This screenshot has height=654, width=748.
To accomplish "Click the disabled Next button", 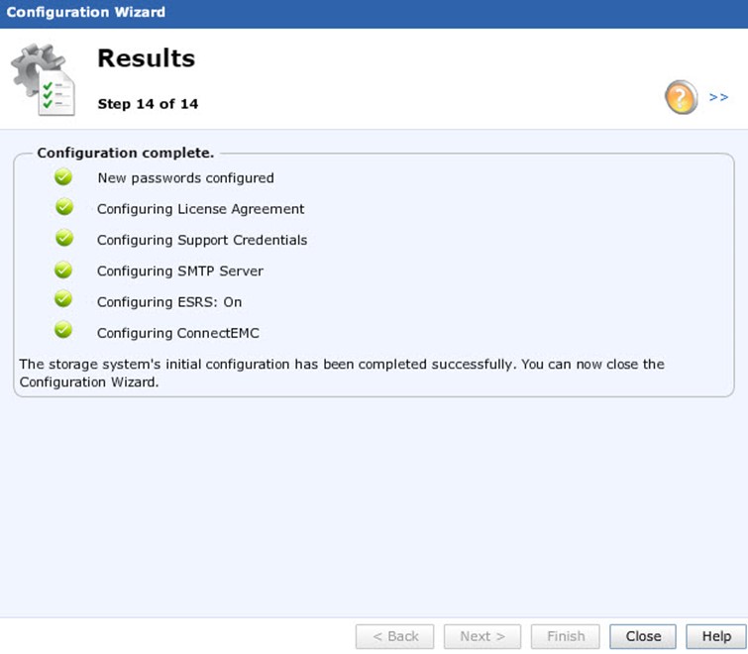I will pyautogui.click(x=482, y=636).
